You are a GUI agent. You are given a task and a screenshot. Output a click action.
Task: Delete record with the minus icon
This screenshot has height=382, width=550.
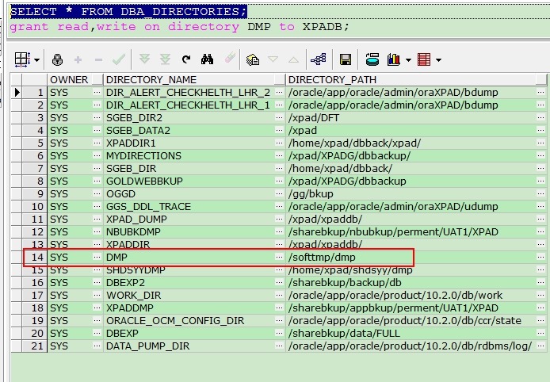pyautogui.click(x=98, y=60)
